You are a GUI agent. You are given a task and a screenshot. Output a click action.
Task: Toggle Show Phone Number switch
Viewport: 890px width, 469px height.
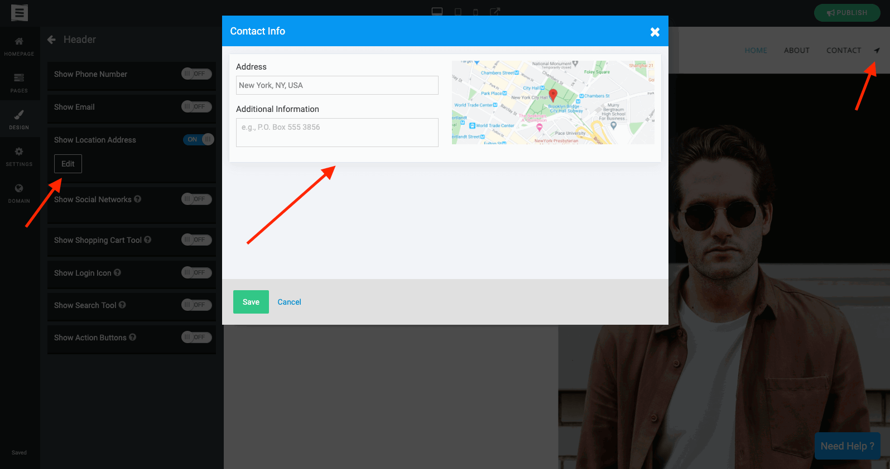[197, 74]
